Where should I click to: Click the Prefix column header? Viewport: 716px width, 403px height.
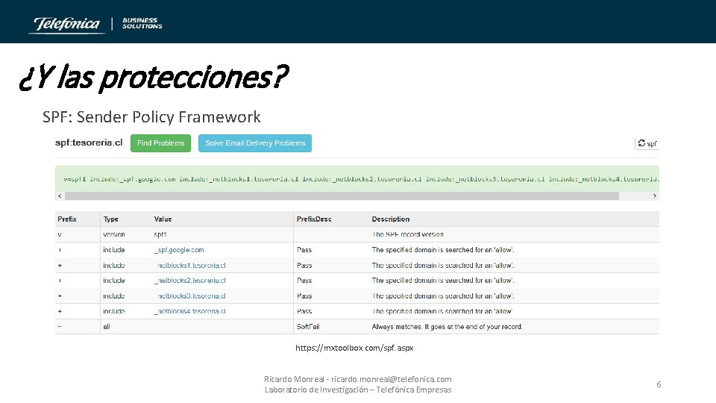pyautogui.click(x=67, y=219)
